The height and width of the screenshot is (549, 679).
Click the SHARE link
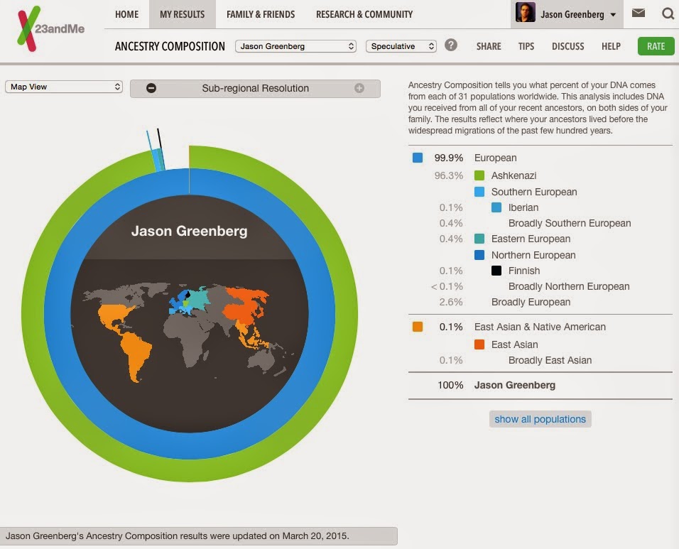coord(489,46)
